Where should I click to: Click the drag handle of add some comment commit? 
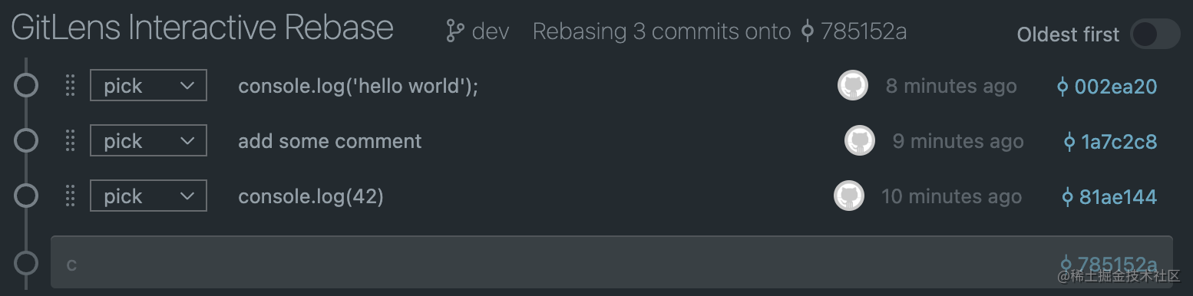(70, 141)
